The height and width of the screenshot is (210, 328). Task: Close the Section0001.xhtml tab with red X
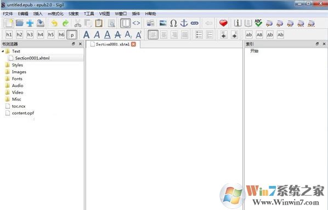pyautogui.click(x=133, y=44)
